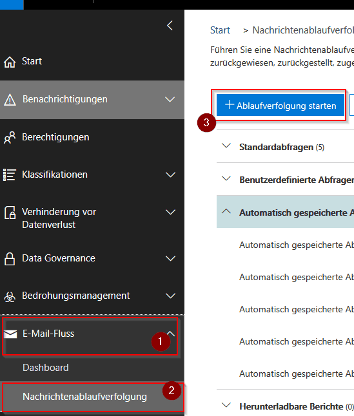The height and width of the screenshot is (416, 354).
Task: Expand the Bedrohungsmanagement chevron
Action: (170, 296)
